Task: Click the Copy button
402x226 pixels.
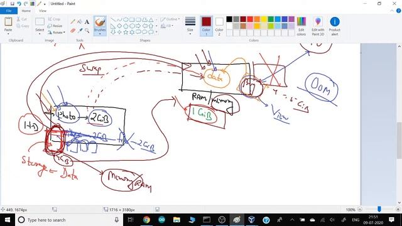Action: [x=23, y=26]
